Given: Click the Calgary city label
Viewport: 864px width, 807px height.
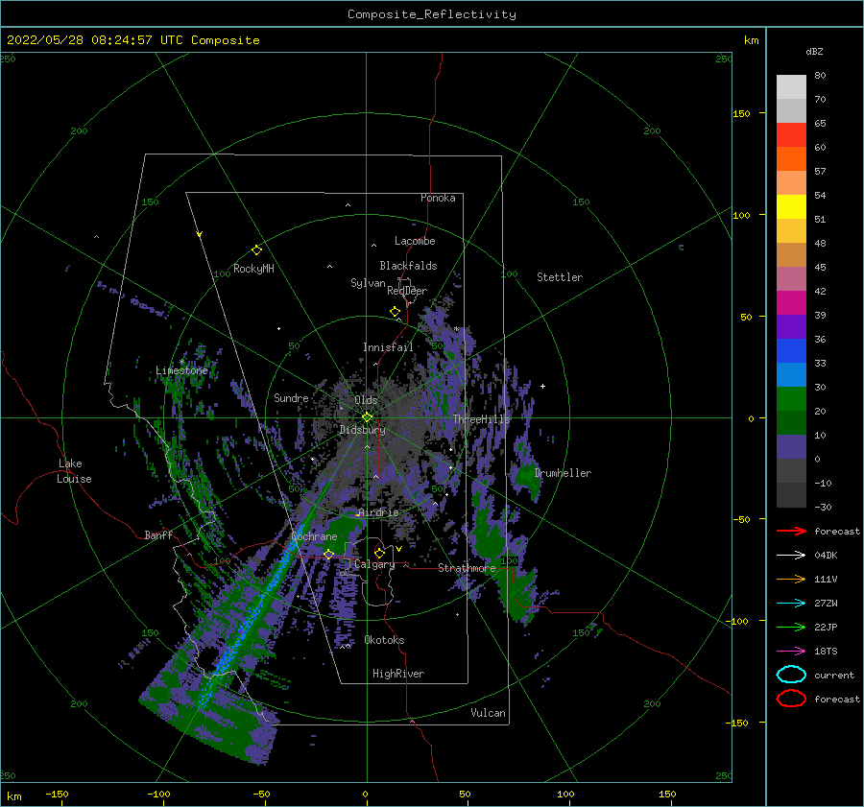Looking at the screenshot, I should click(x=374, y=564).
